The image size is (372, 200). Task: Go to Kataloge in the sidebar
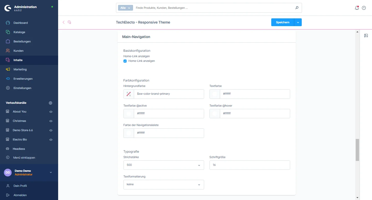(19, 32)
